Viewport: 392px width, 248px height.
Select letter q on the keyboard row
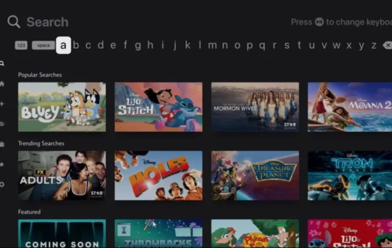(x=262, y=46)
